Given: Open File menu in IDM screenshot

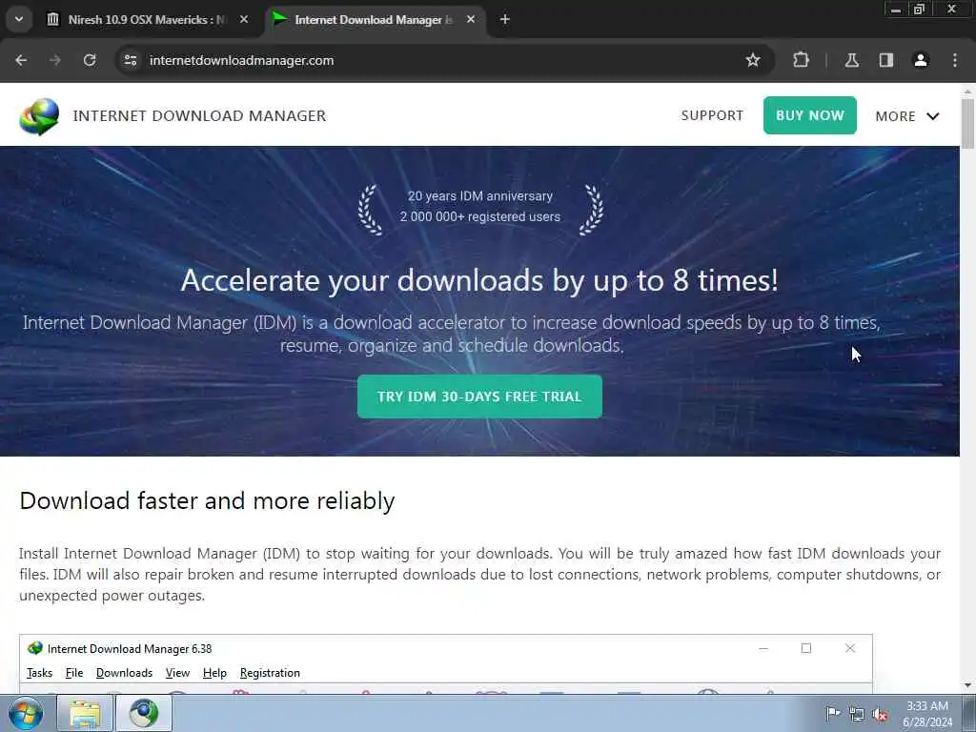Looking at the screenshot, I should point(74,673).
